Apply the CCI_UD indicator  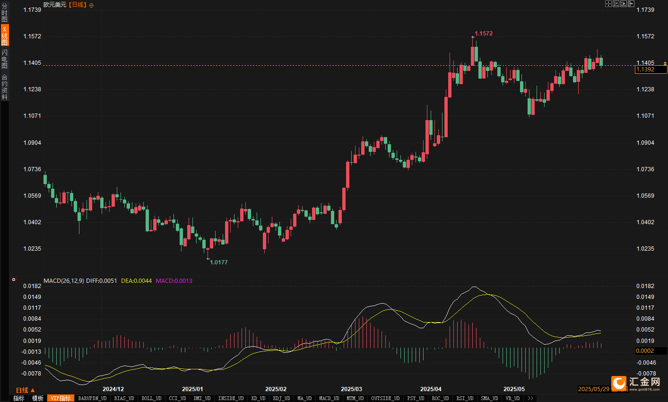pyautogui.click(x=178, y=398)
